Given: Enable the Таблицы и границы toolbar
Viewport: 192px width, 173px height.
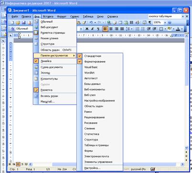Looking at the screenshot, I should (x=100, y=145).
